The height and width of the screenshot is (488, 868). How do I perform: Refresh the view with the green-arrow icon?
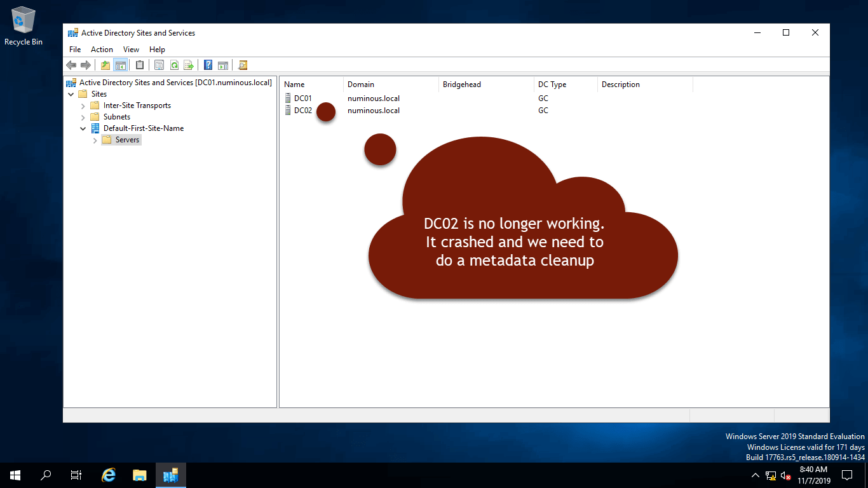(x=173, y=65)
